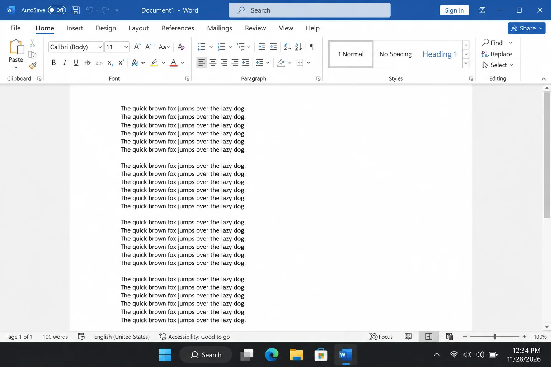Click the Sign in button
Image resolution: width=551 pixels, height=367 pixels.
455,10
